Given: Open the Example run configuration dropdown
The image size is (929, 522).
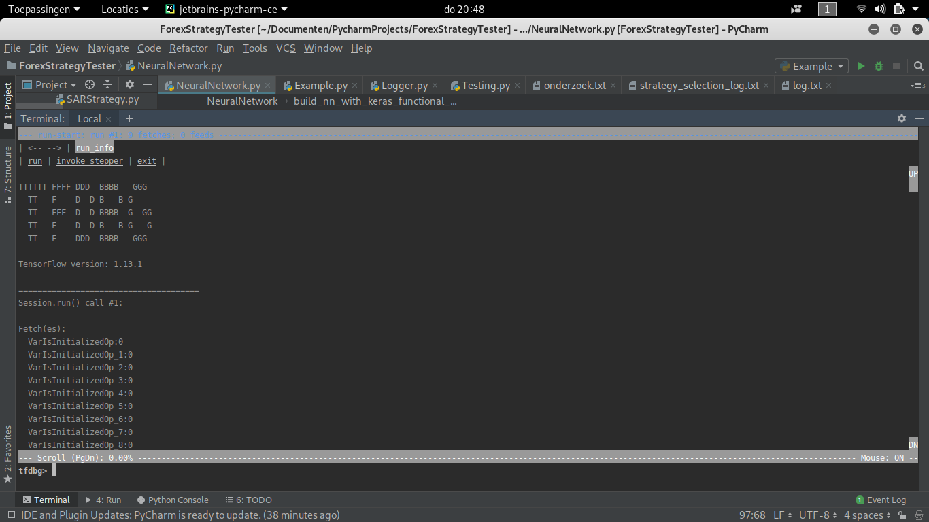Looking at the screenshot, I should [811, 66].
